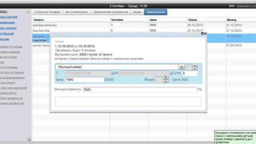Close the request dialog with the X icon
256x144 pixels.
[x=205, y=34]
